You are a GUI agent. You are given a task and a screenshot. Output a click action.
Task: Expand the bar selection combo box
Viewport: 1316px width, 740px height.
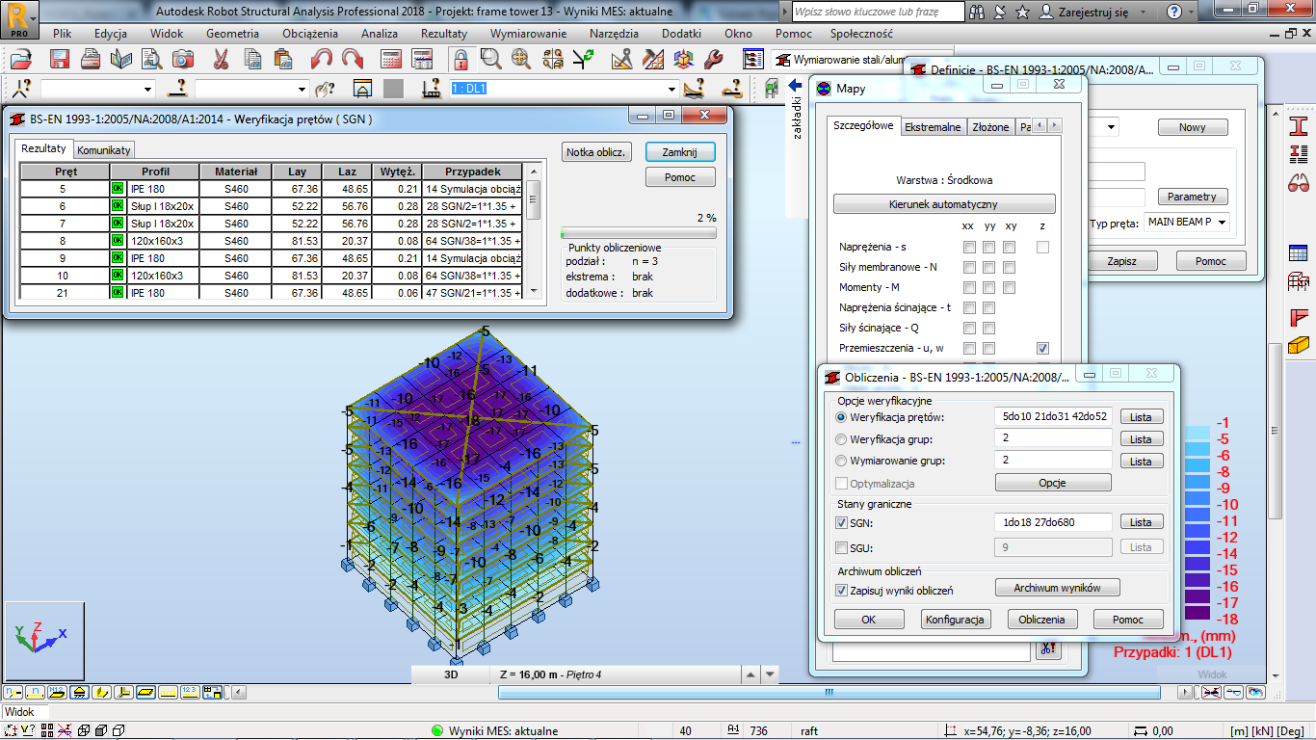pos(302,89)
